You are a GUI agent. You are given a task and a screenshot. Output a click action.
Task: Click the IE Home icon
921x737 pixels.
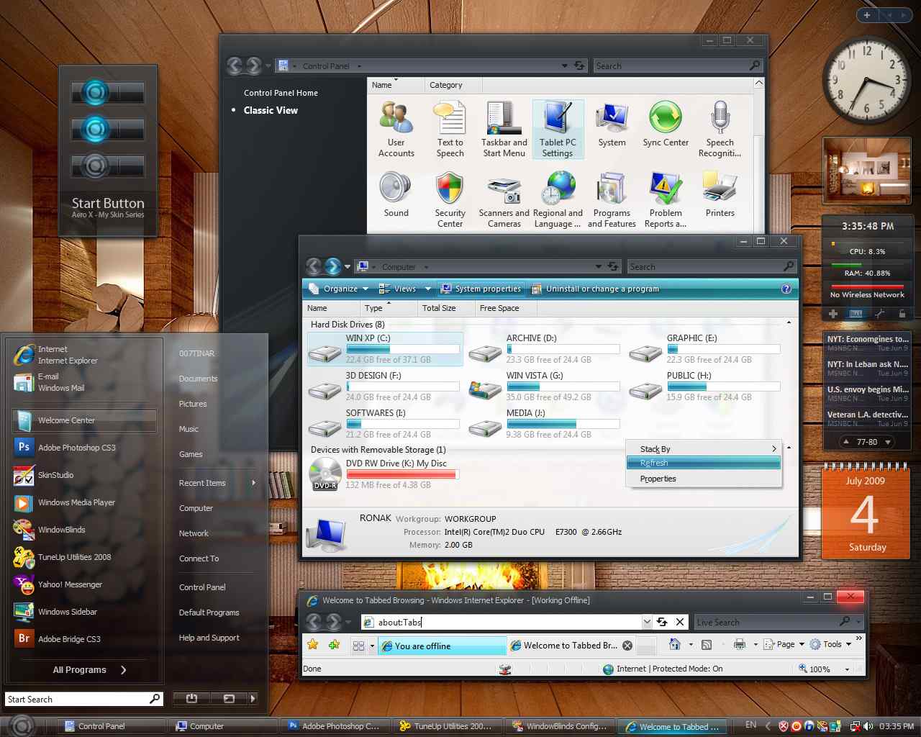click(x=674, y=644)
